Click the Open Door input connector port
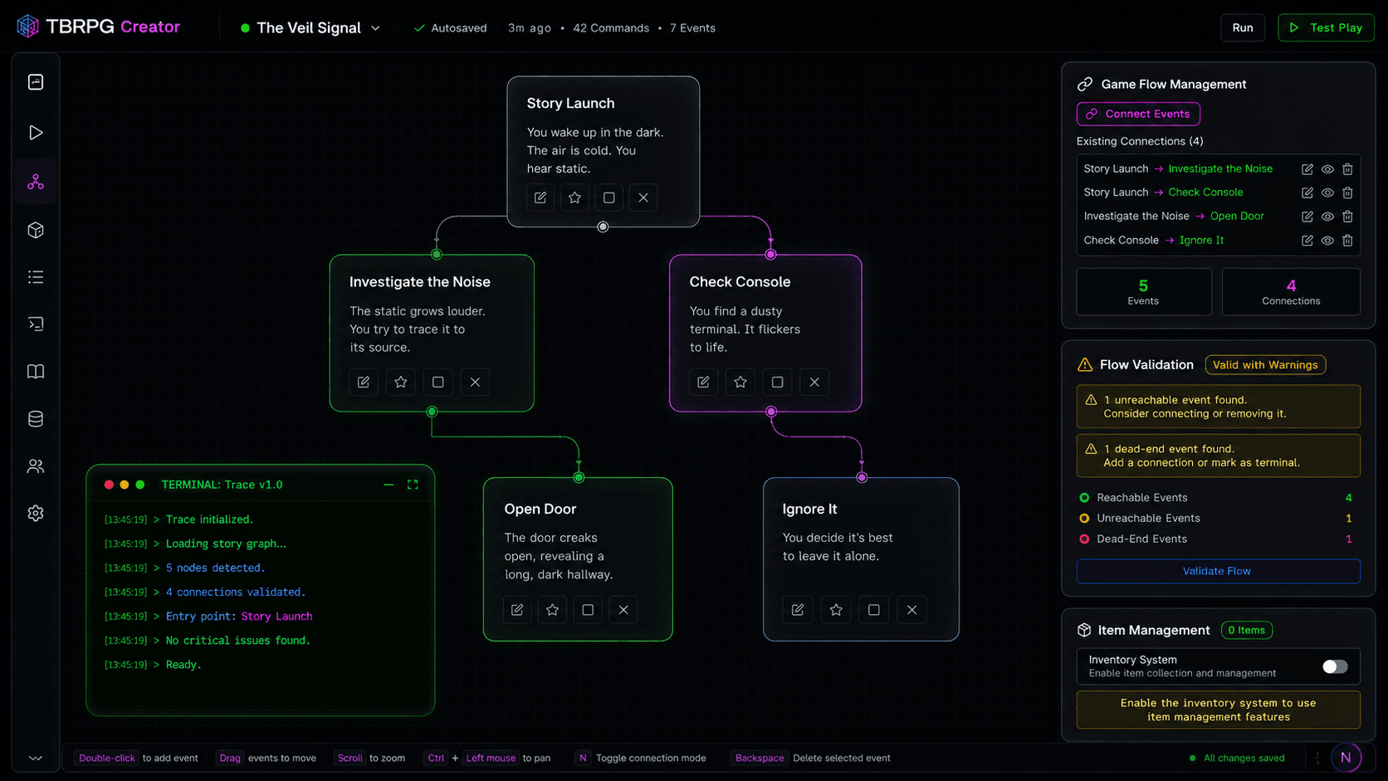Screen dimensions: 1388x781 point(579,477)
